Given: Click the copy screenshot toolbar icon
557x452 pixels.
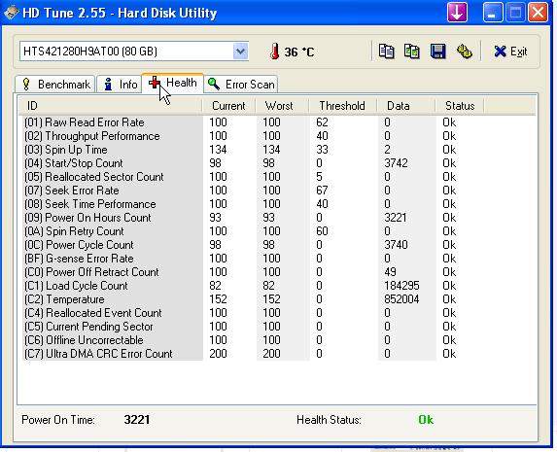Looking at the screenshot, I should (x=412, y=52).
